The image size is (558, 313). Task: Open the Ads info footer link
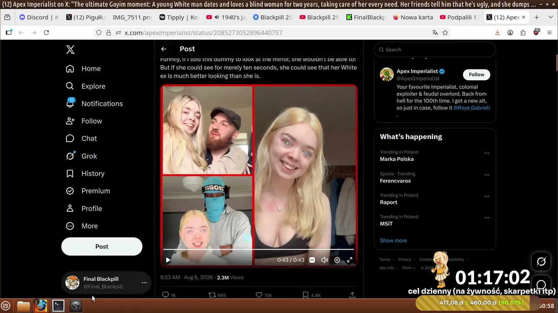[x=387, y=268]
